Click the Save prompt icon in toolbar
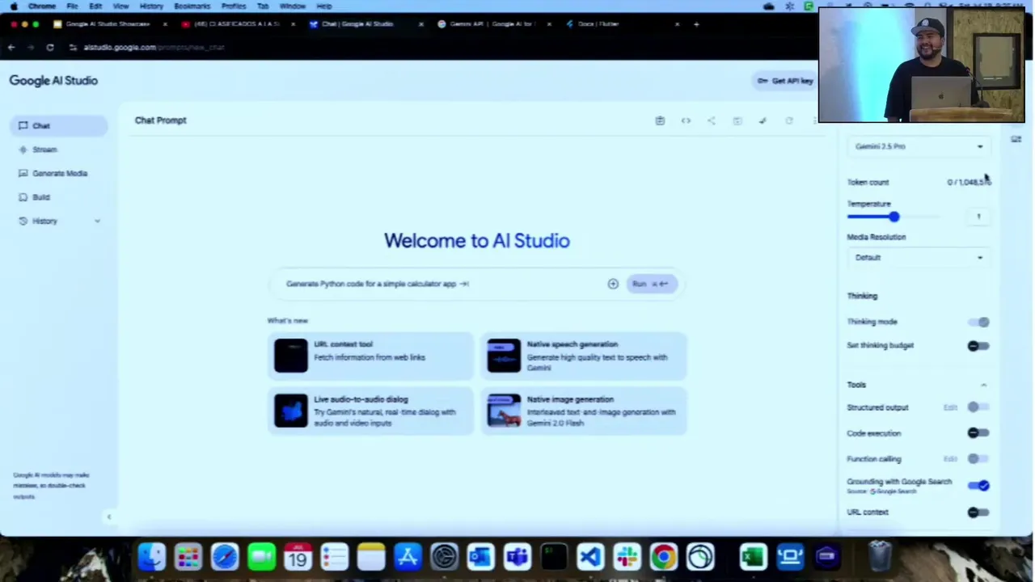 pos(737,120)
